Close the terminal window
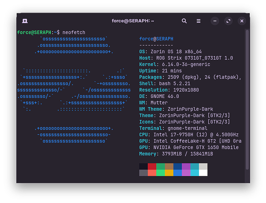The image size is (266, 203). click(242, 21)
